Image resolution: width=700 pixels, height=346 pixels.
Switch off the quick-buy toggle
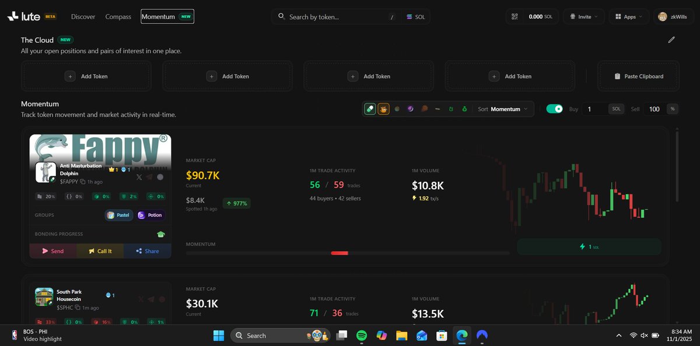(554, 109)
